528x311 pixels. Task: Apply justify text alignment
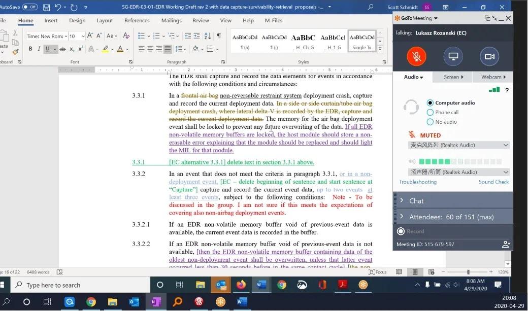coord(167,49)
